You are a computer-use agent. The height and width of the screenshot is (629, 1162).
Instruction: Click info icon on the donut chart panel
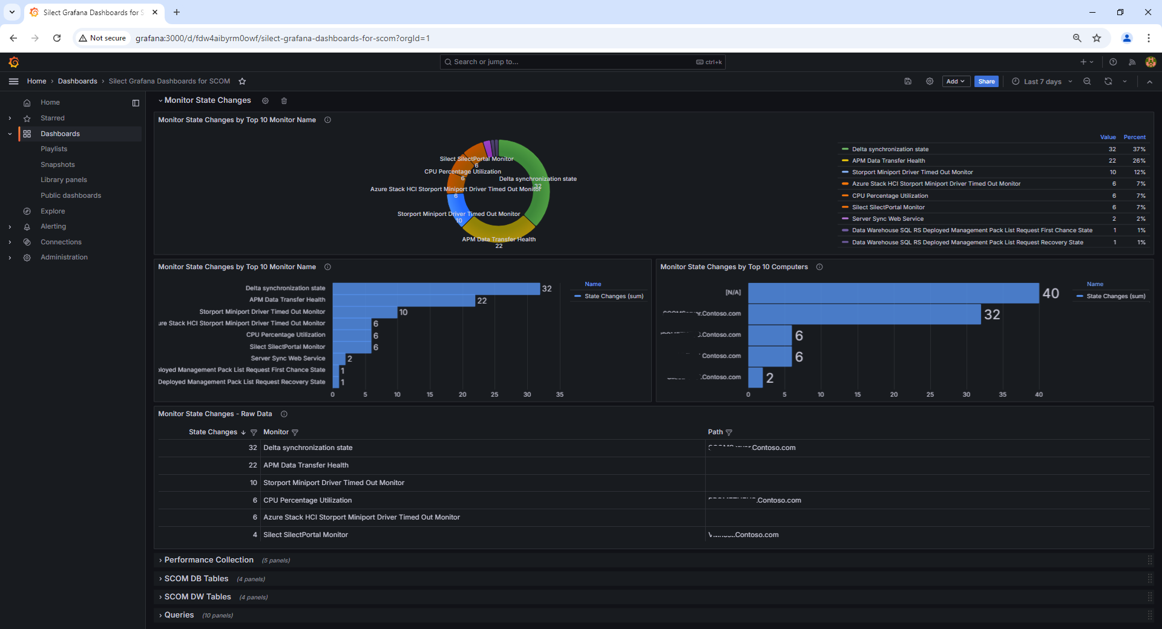tap(327, 120)
